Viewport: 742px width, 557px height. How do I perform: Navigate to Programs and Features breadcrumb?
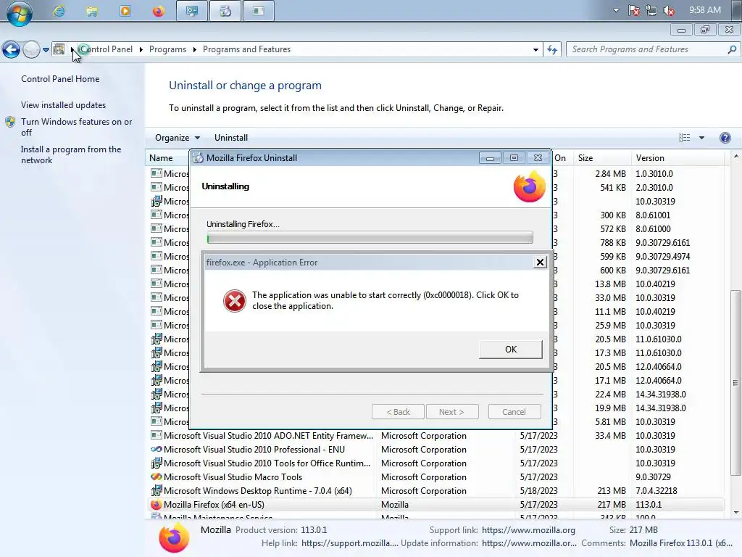click(246, 49)
